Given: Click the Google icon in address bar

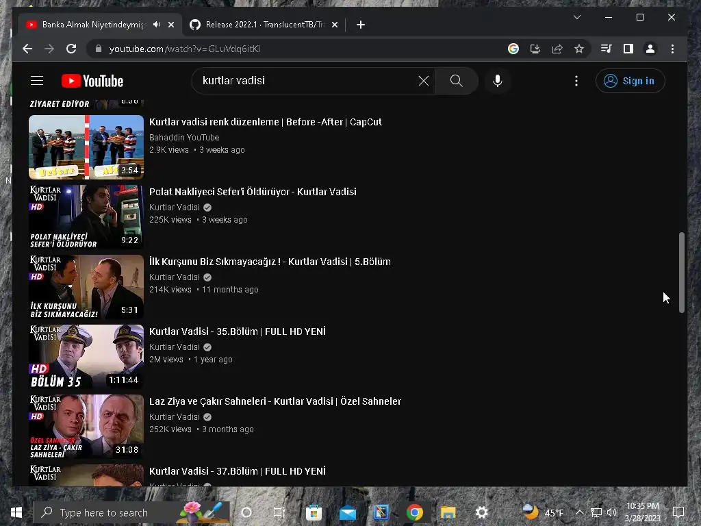Looking at the screenshot, I should [513, 49].
